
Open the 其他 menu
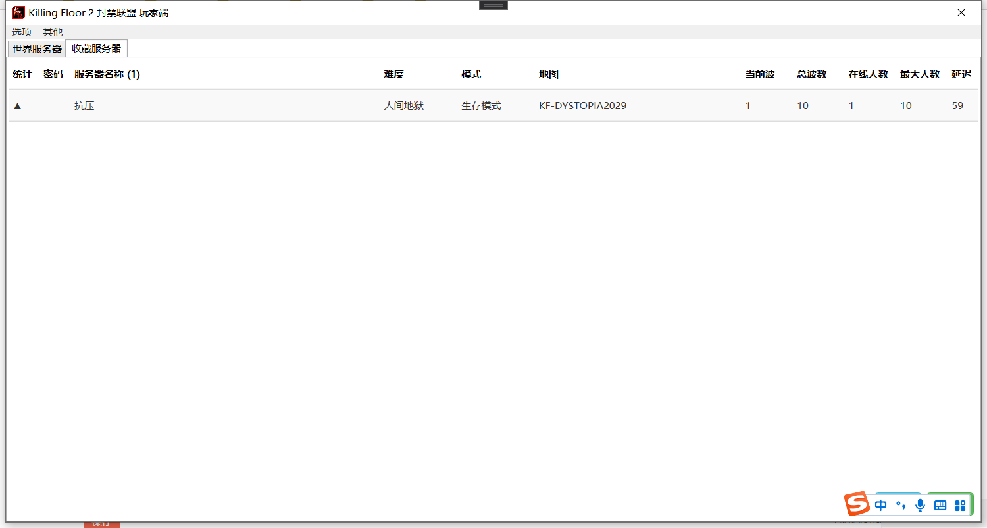(x=53, y=32)
